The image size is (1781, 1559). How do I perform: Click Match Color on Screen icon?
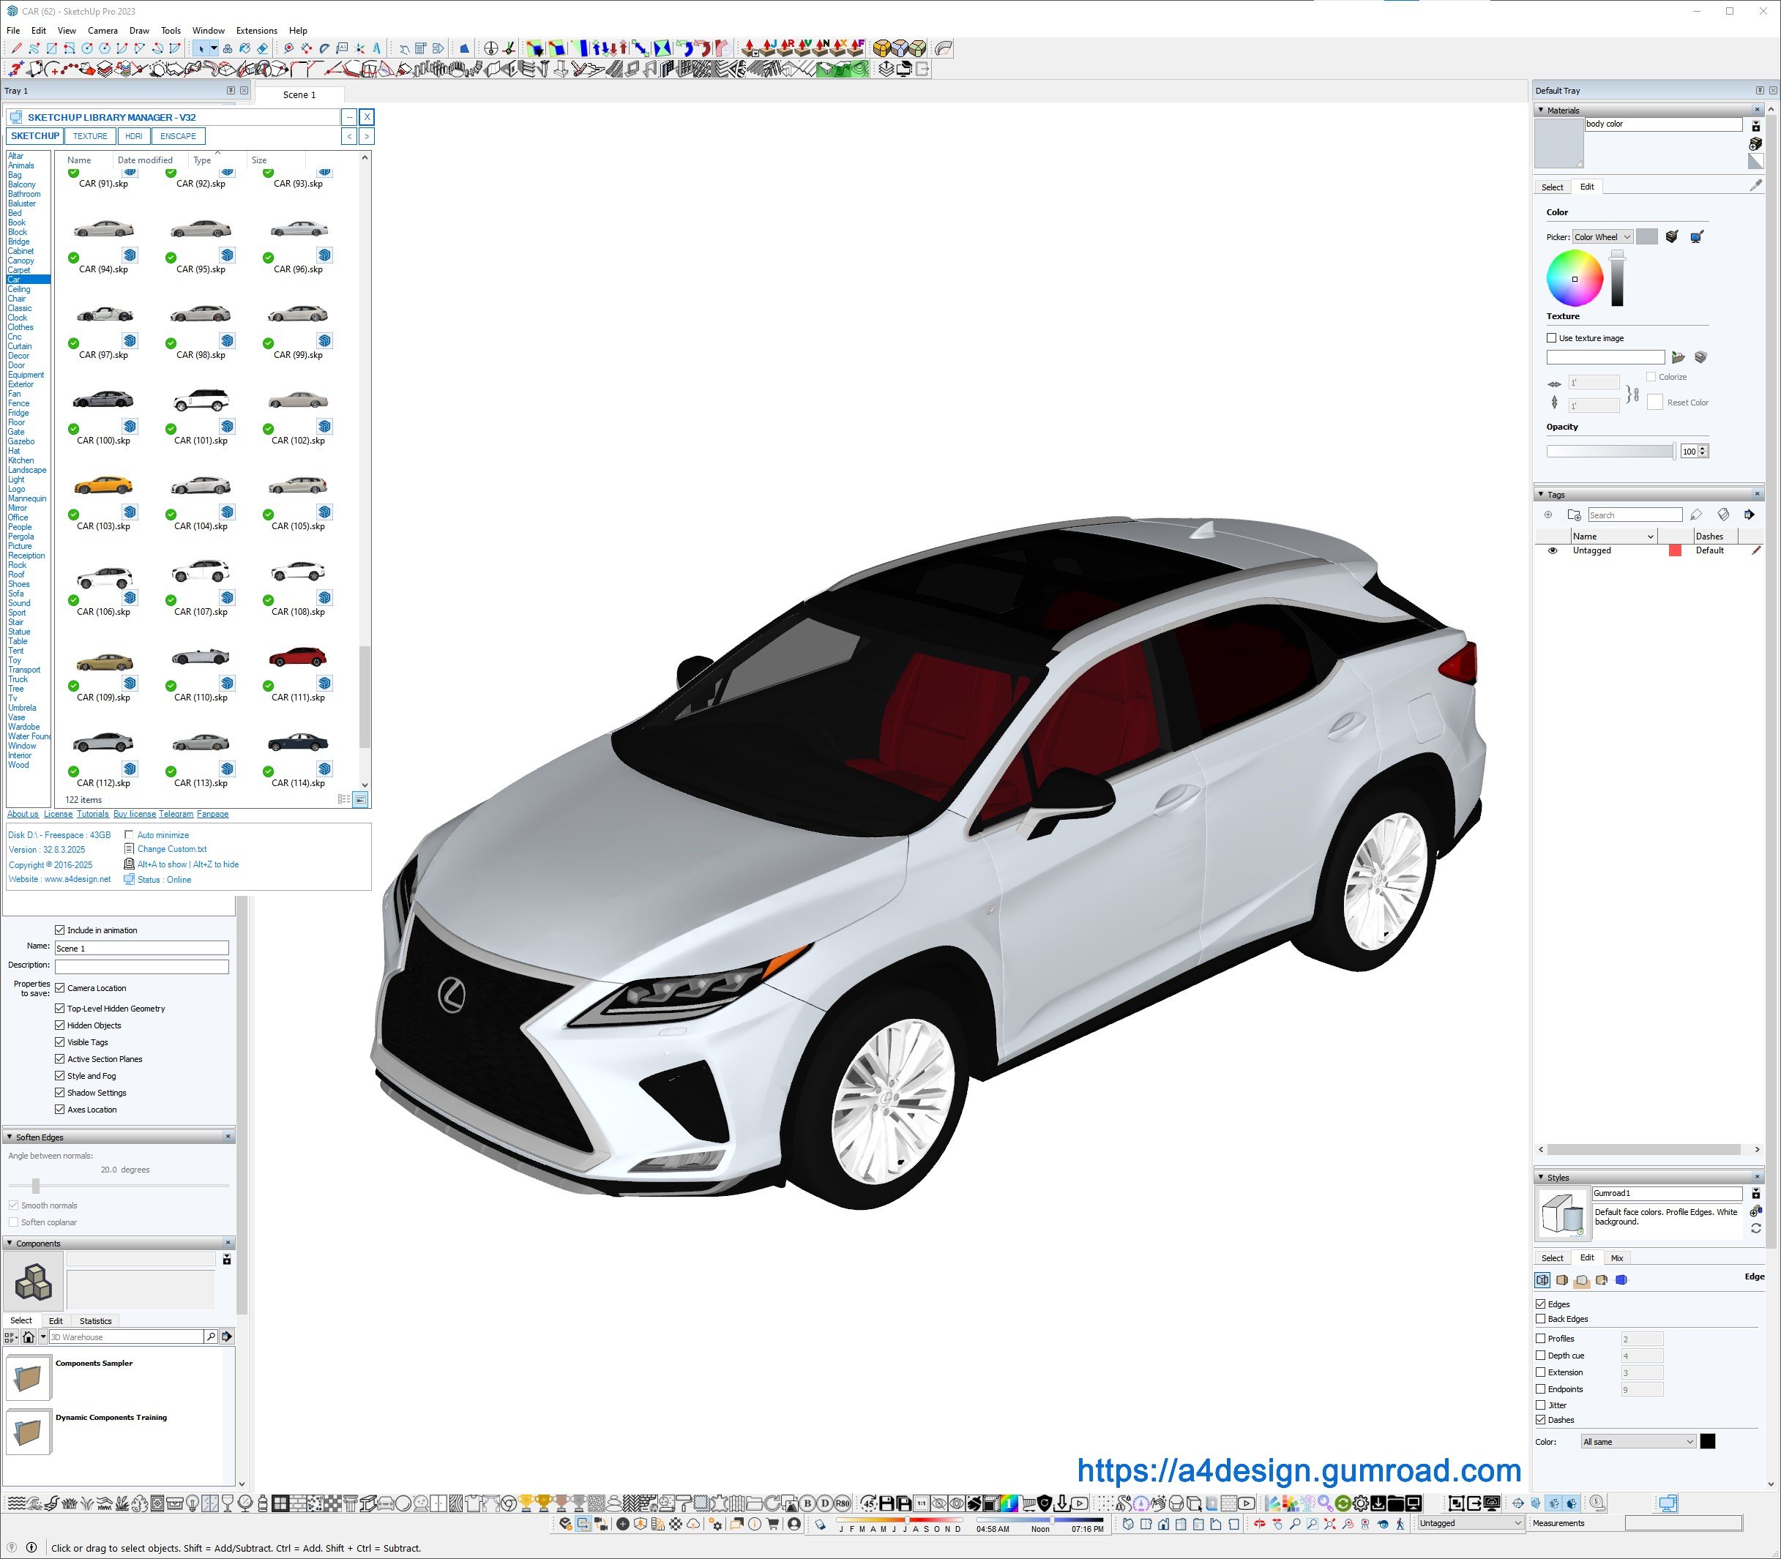(1696, 236)
